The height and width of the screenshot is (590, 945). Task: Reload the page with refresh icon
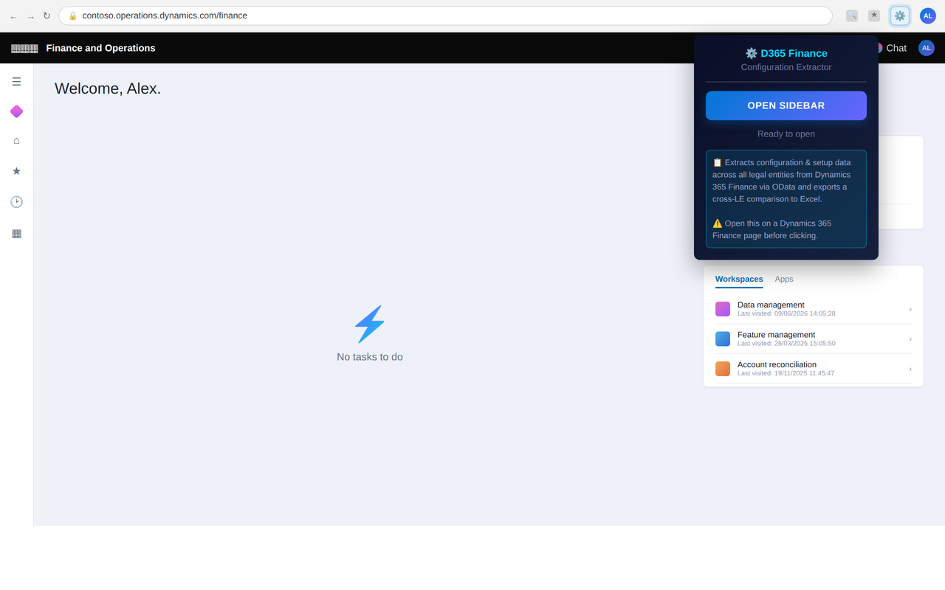(47, 16)
